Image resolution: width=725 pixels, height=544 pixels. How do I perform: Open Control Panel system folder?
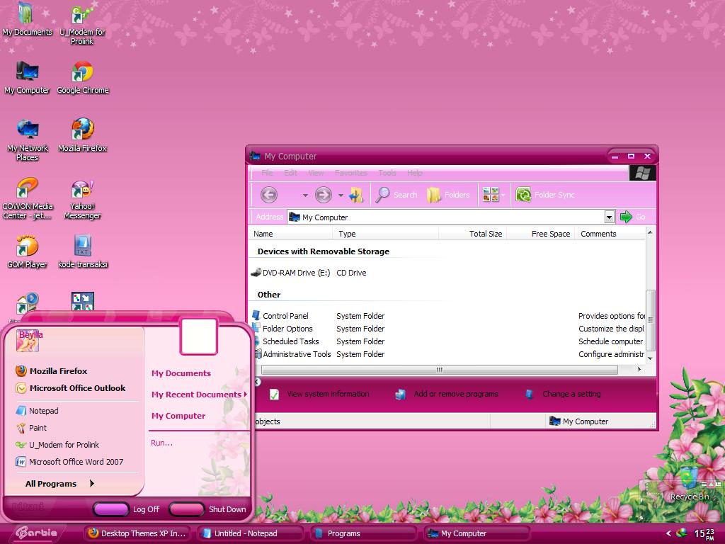point(286,316)
